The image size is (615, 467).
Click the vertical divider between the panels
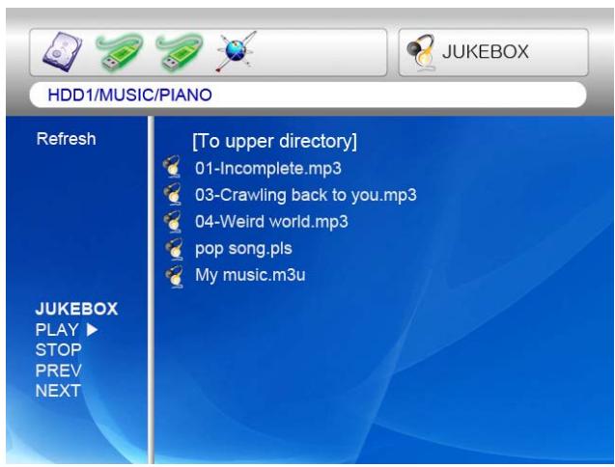coord(151,289)
